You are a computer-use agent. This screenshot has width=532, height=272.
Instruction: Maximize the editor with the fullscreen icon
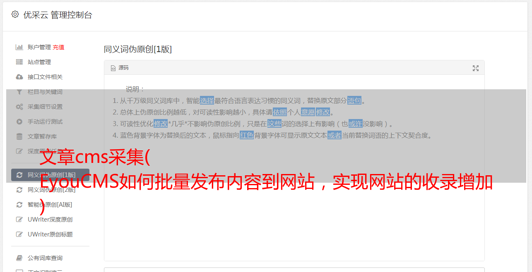476,68
